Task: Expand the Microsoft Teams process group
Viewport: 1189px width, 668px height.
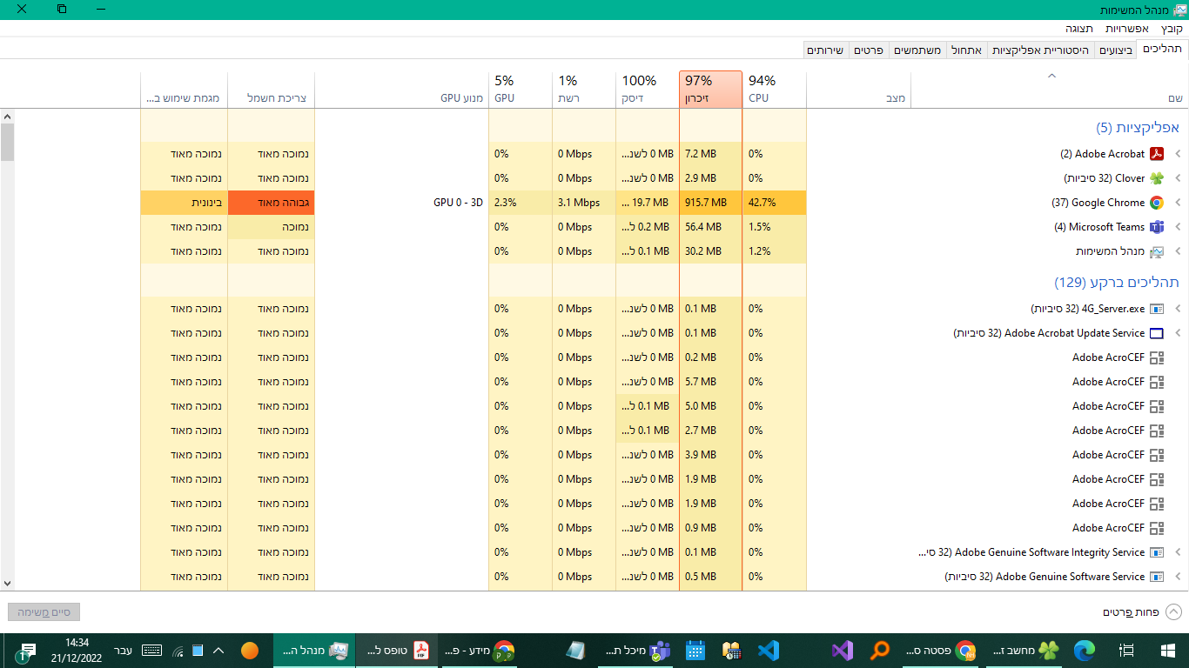Action: click(1178, 227)
